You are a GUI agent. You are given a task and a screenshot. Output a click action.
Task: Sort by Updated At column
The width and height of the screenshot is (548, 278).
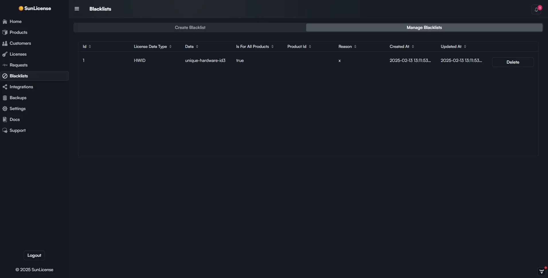tap(465, 46)
